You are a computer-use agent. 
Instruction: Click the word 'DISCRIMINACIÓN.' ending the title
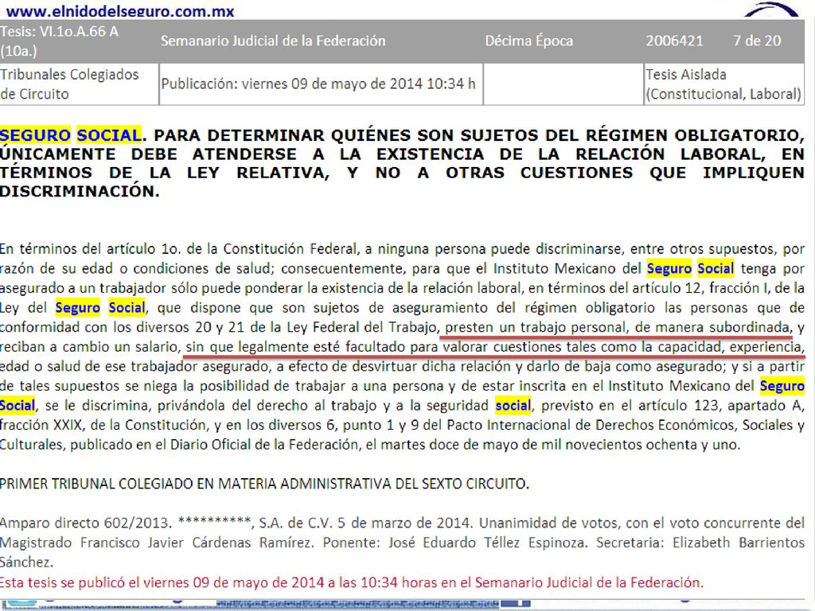click(x=80, y=191)
